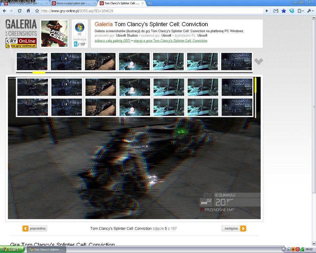Open the link zobacz całą galerię (107)
The height and width of the screenshot is (253, 316).
coord(113,41)
